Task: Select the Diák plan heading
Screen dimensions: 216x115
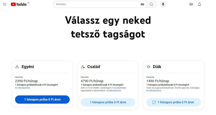Action: (157, 67)
